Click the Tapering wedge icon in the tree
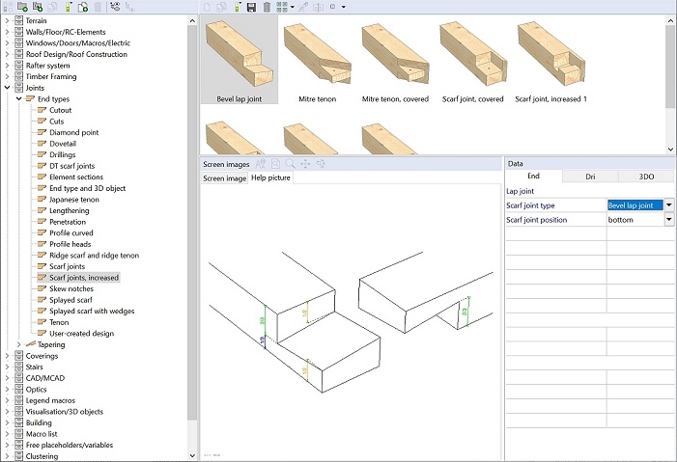Viewport: 677px width, 462px height. [30, 343]
